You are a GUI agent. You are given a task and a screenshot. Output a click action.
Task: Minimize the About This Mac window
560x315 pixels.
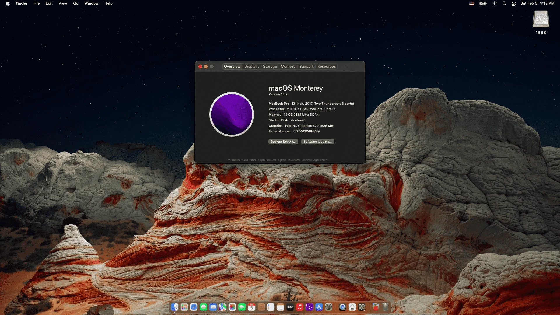click(x=206, y=66)
